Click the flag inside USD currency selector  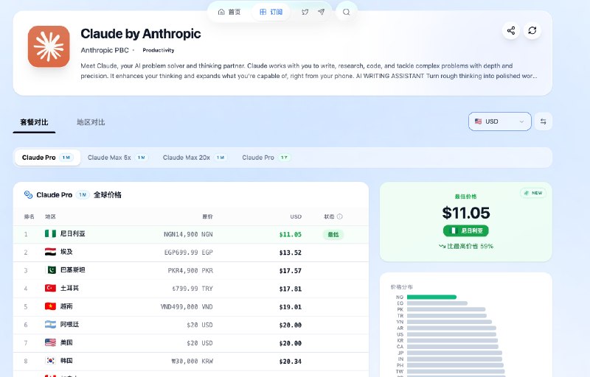pos(478,121)
